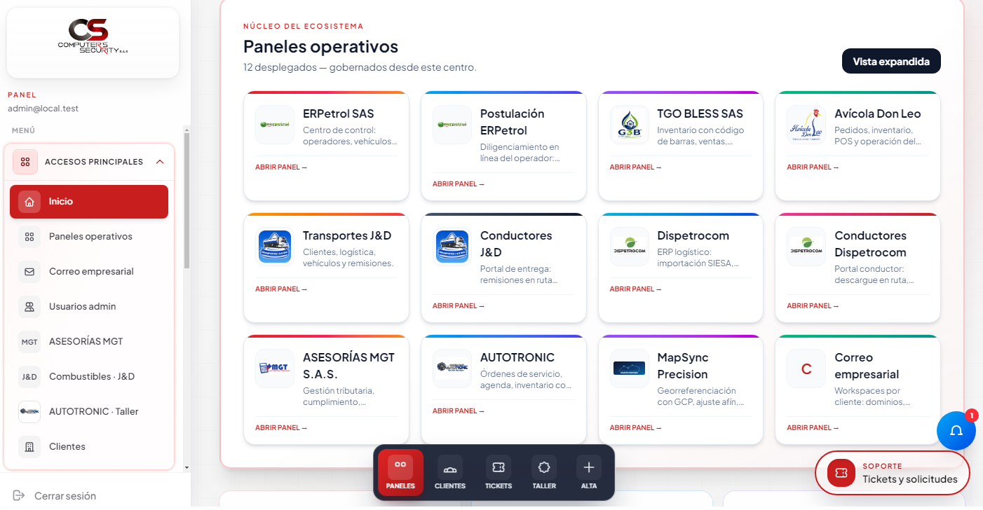
Task: Click the Clientes building icon in sidebar
Action: 29,447
